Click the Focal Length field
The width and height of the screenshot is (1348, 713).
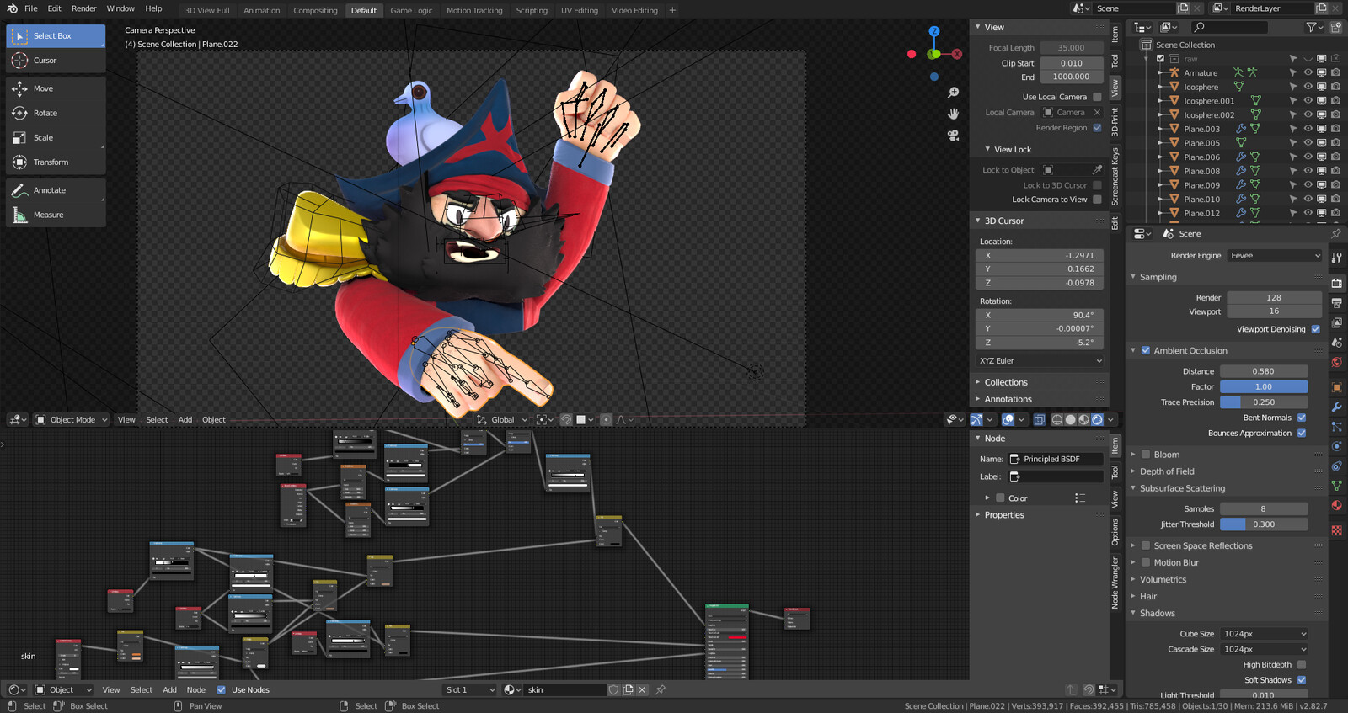coord(1072,48)
